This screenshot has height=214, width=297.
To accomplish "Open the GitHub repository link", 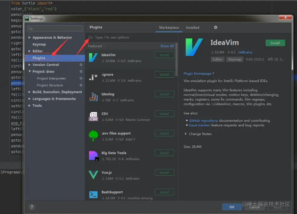I will (x=203, y=121).
